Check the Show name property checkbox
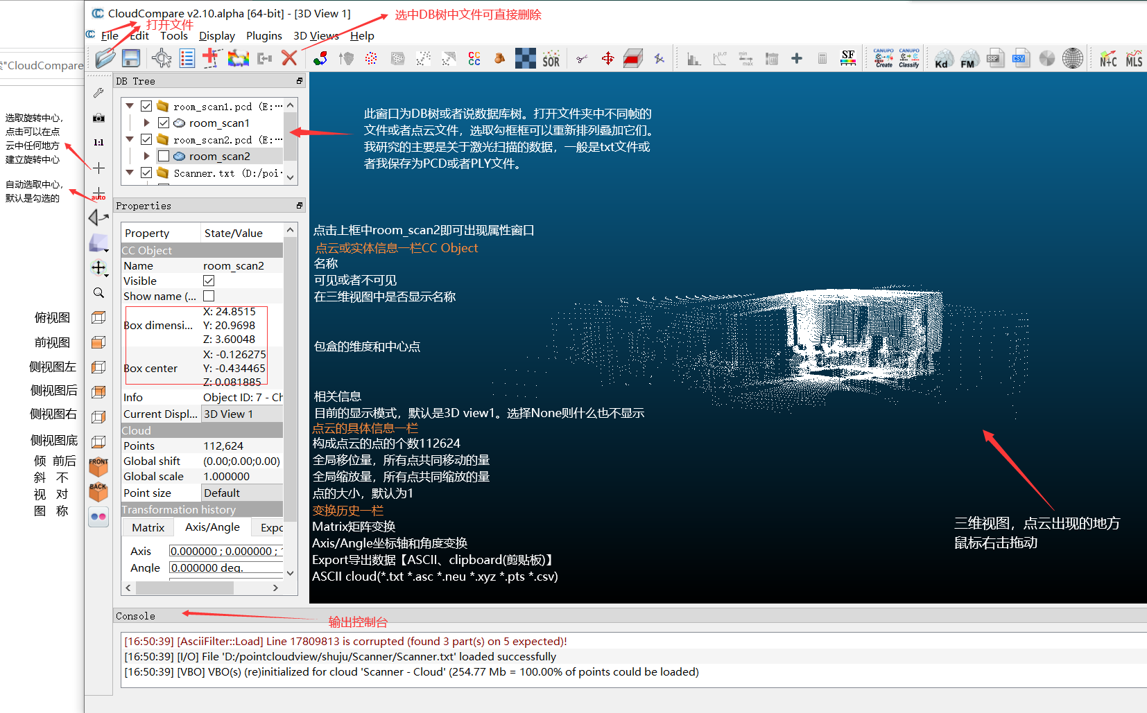This screenshot has height=713, width=1147. [x=209, y=296]
